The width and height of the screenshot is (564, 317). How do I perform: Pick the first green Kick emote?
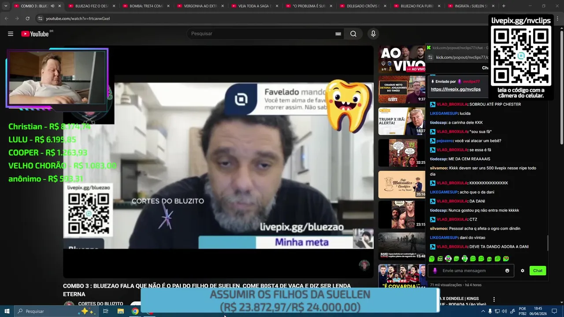[x=432, y=259]
